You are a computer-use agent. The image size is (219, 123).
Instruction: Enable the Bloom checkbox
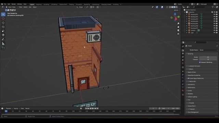coord(188,69)
